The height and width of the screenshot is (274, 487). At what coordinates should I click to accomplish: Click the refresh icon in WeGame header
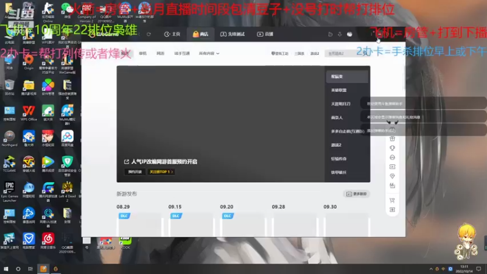149,34
